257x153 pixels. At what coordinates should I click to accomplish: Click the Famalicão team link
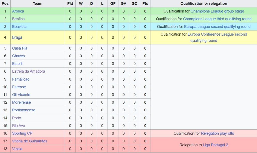21,79
